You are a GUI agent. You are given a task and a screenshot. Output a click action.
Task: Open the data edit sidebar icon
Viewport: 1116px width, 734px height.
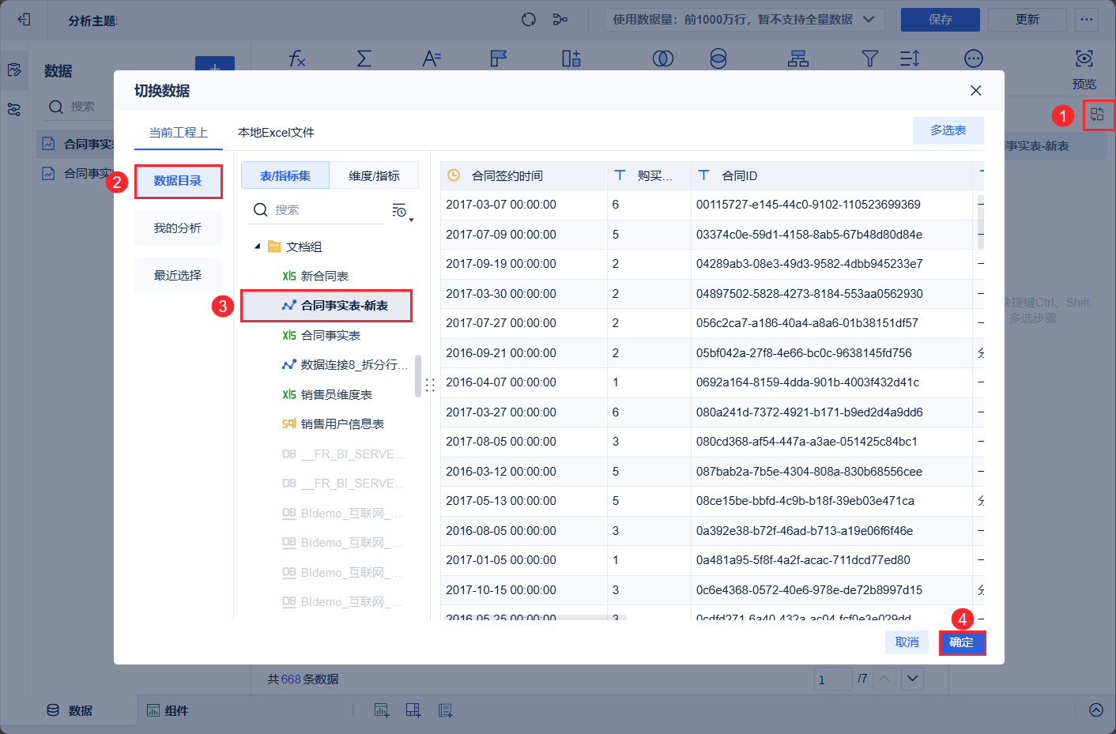point(14,70)
